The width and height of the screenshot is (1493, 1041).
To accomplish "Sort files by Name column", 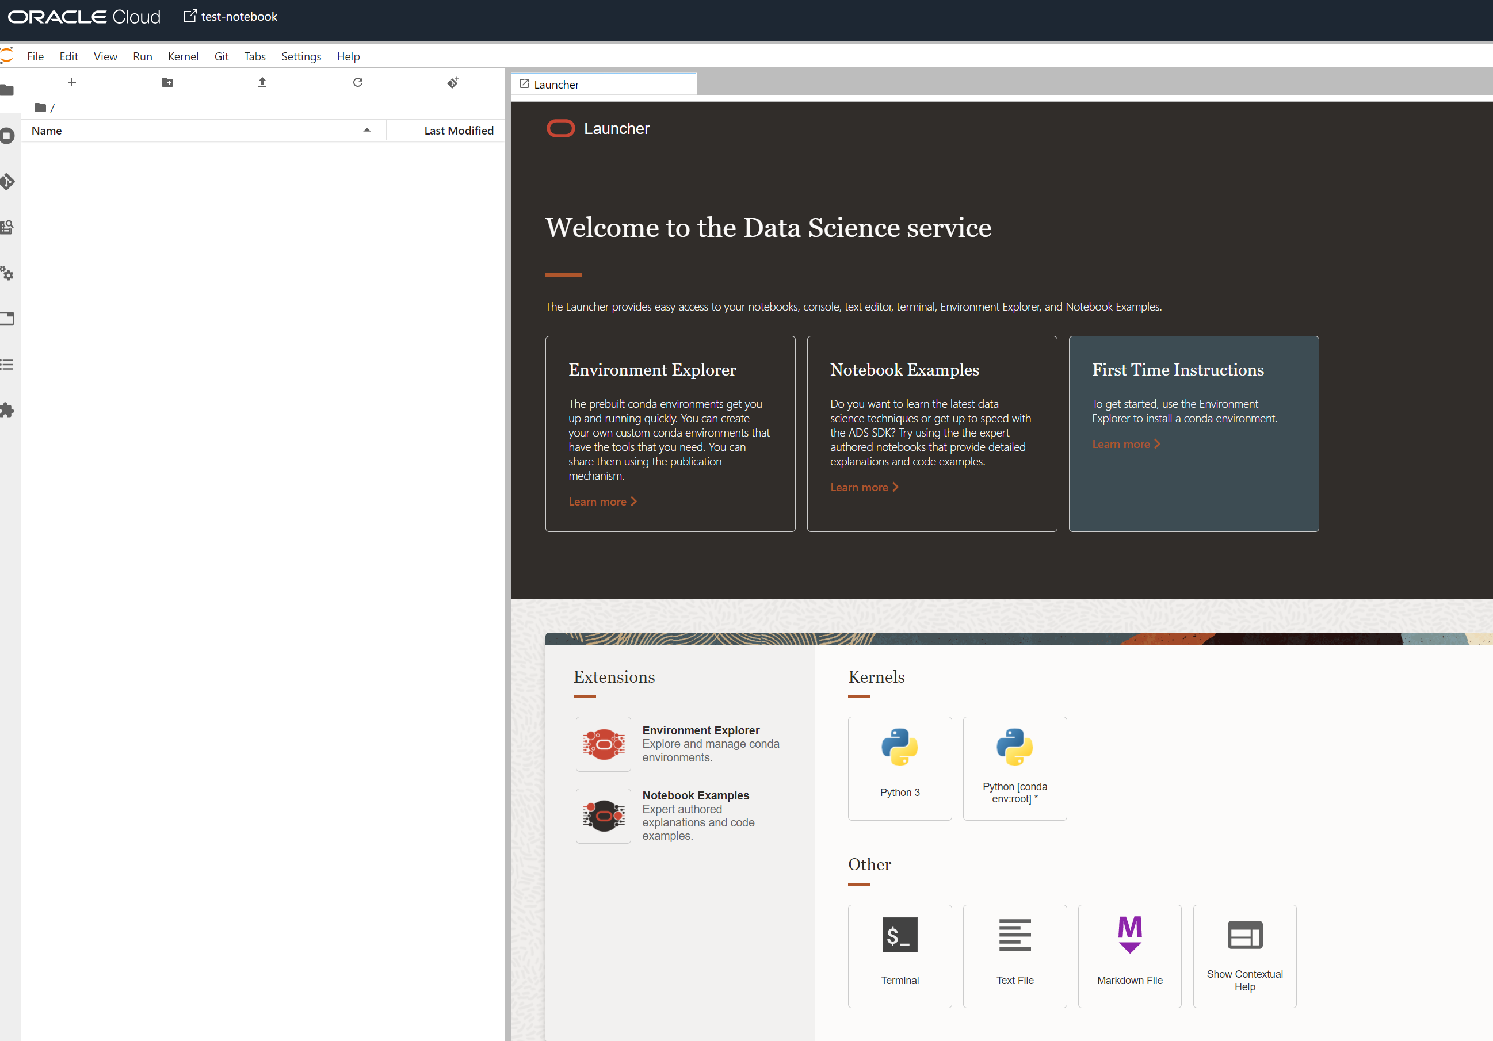I will (204, 131).
